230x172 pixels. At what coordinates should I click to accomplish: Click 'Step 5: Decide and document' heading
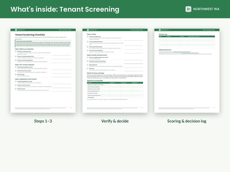coord(97,55)
